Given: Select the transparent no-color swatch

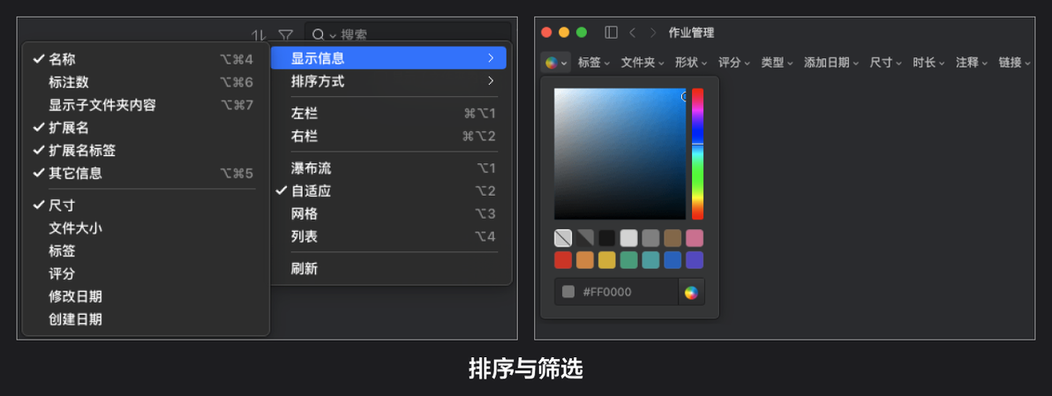Looking at the screenshot, I should [x=563, y=238].
